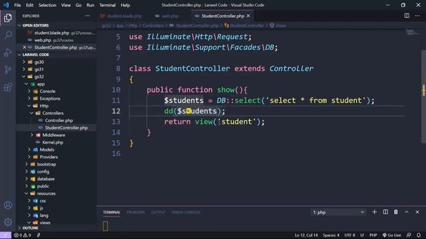
Task: Click Ln 12, Col 14 in status bar
Action: point(306,235)
